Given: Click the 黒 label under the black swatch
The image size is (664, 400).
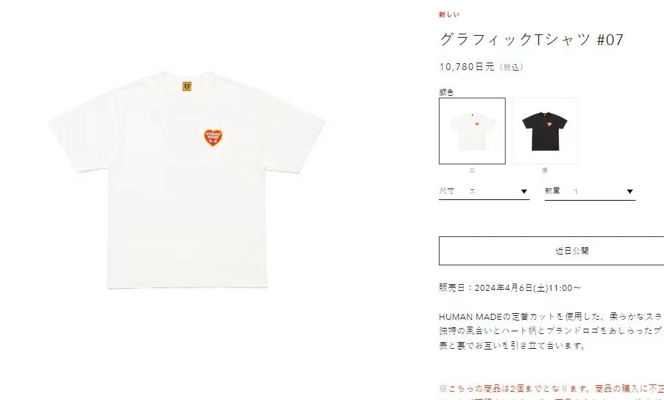Looking at the screenshot, I should point(545,170).
